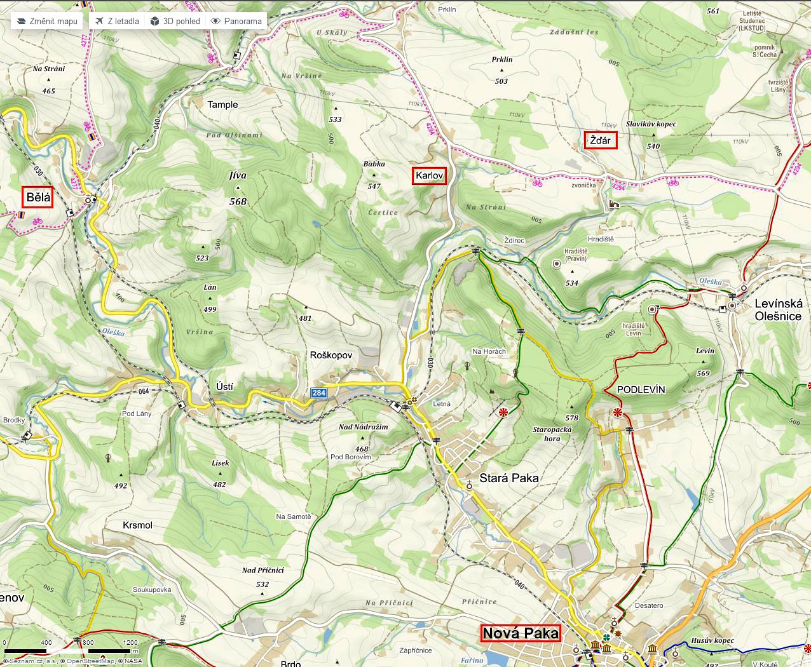Select the boxed Bělá village label

click(38, 198)
